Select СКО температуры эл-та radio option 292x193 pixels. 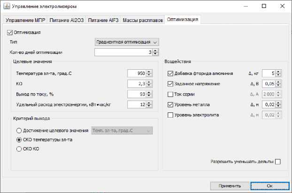coord(19,140)
